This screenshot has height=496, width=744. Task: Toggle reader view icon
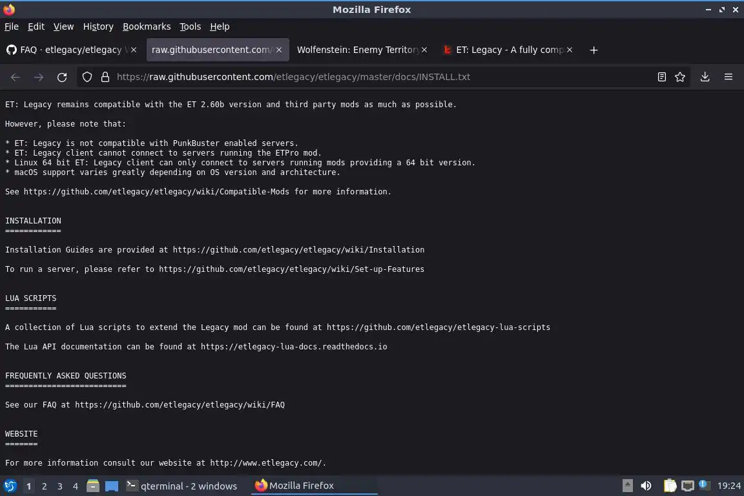tap(662, 77)
